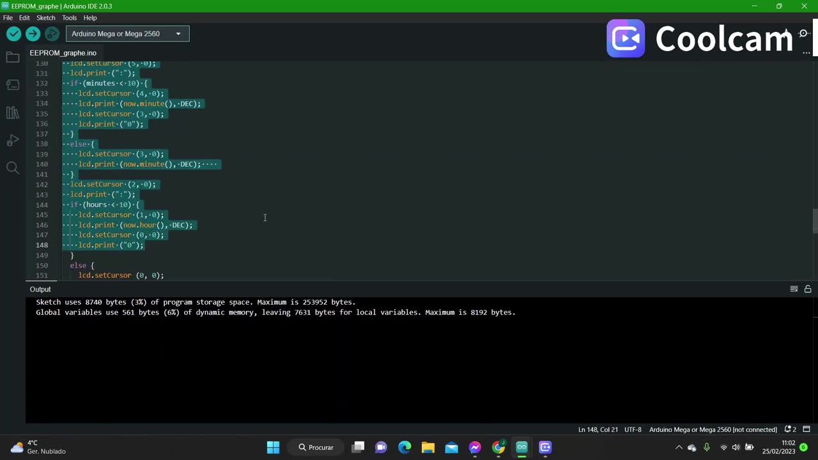Click the UTF-8 encoding status entry
818x460 pixels.
coord(633,429)
